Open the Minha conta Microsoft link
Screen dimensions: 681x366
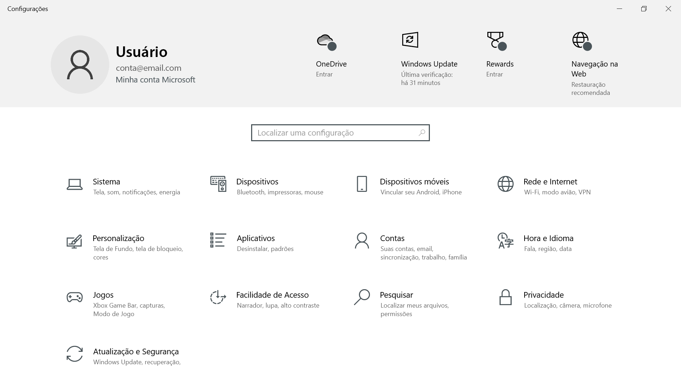click(x=155, y=80)
